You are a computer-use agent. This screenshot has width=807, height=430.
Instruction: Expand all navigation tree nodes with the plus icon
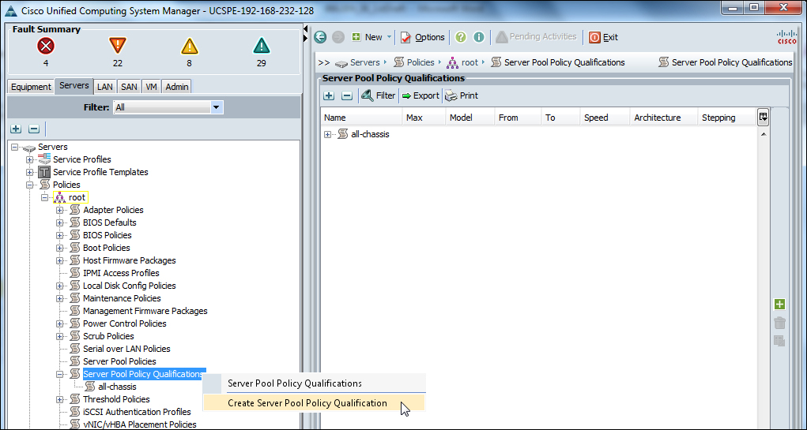(16, 129)
